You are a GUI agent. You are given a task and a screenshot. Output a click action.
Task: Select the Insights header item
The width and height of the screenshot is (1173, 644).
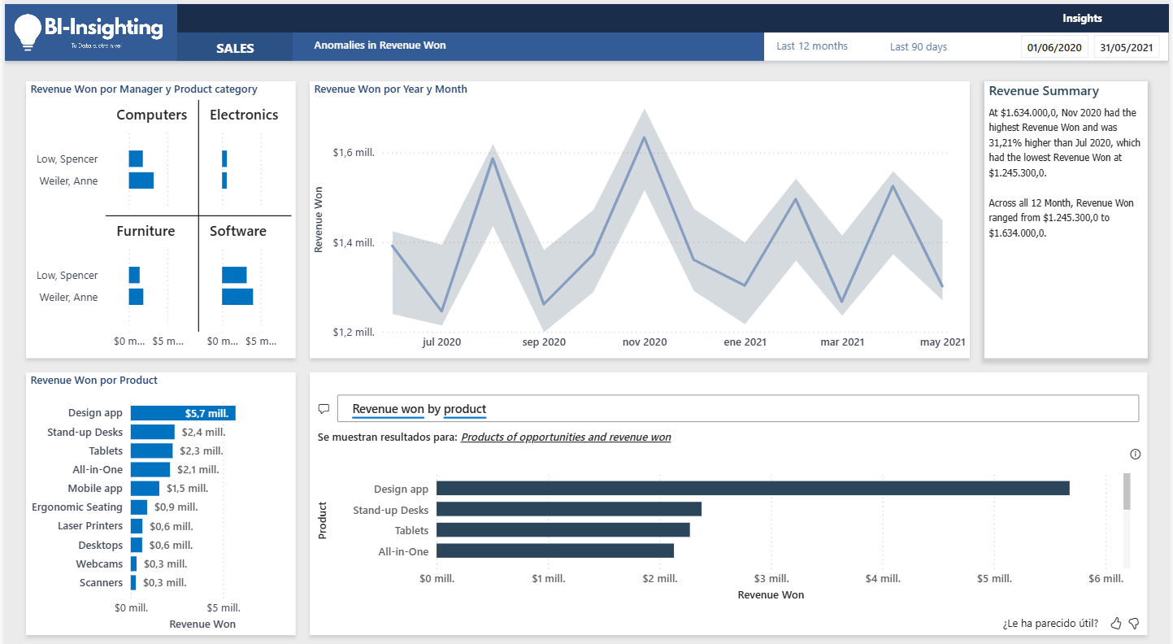pyautogui.click(x=1082, y=18)
